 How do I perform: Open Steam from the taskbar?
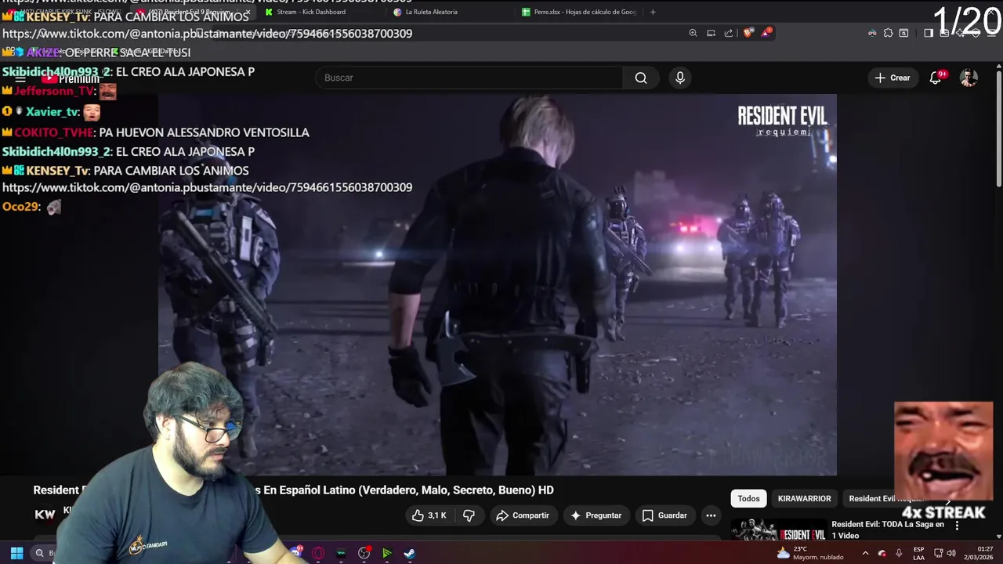tap(409, 553)
